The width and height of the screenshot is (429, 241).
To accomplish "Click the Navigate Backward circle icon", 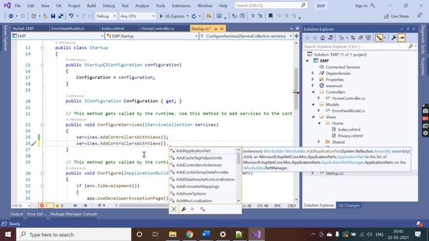I will [11, 16].
